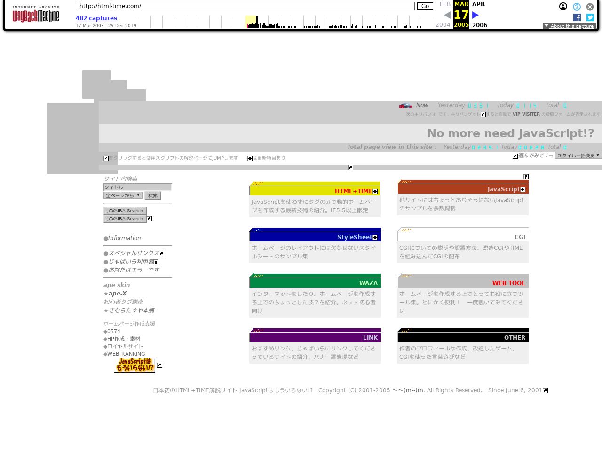602x451 pixels.
Task: Click the Go button next to URL
Action: coord(425,6)
